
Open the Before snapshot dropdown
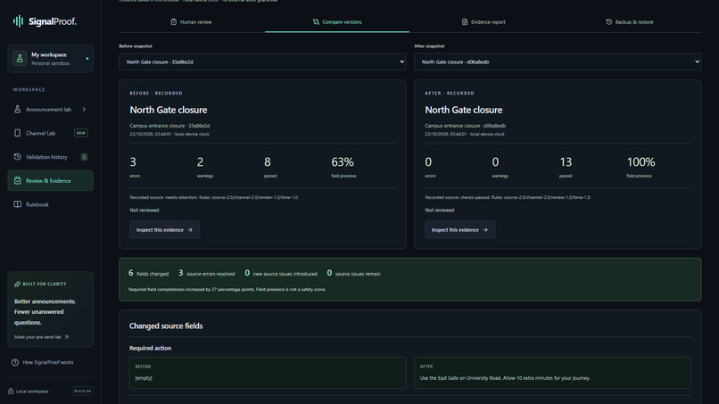coord(262,62)
